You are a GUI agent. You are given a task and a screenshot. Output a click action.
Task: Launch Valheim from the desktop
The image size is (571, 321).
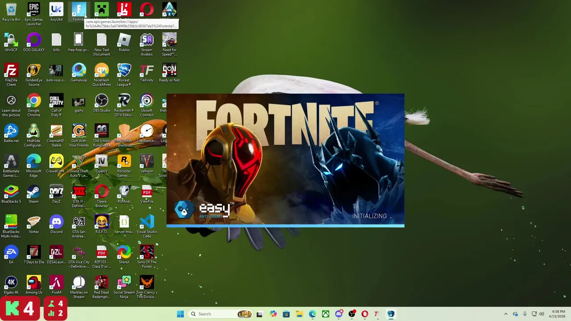(x=147, y=164)
